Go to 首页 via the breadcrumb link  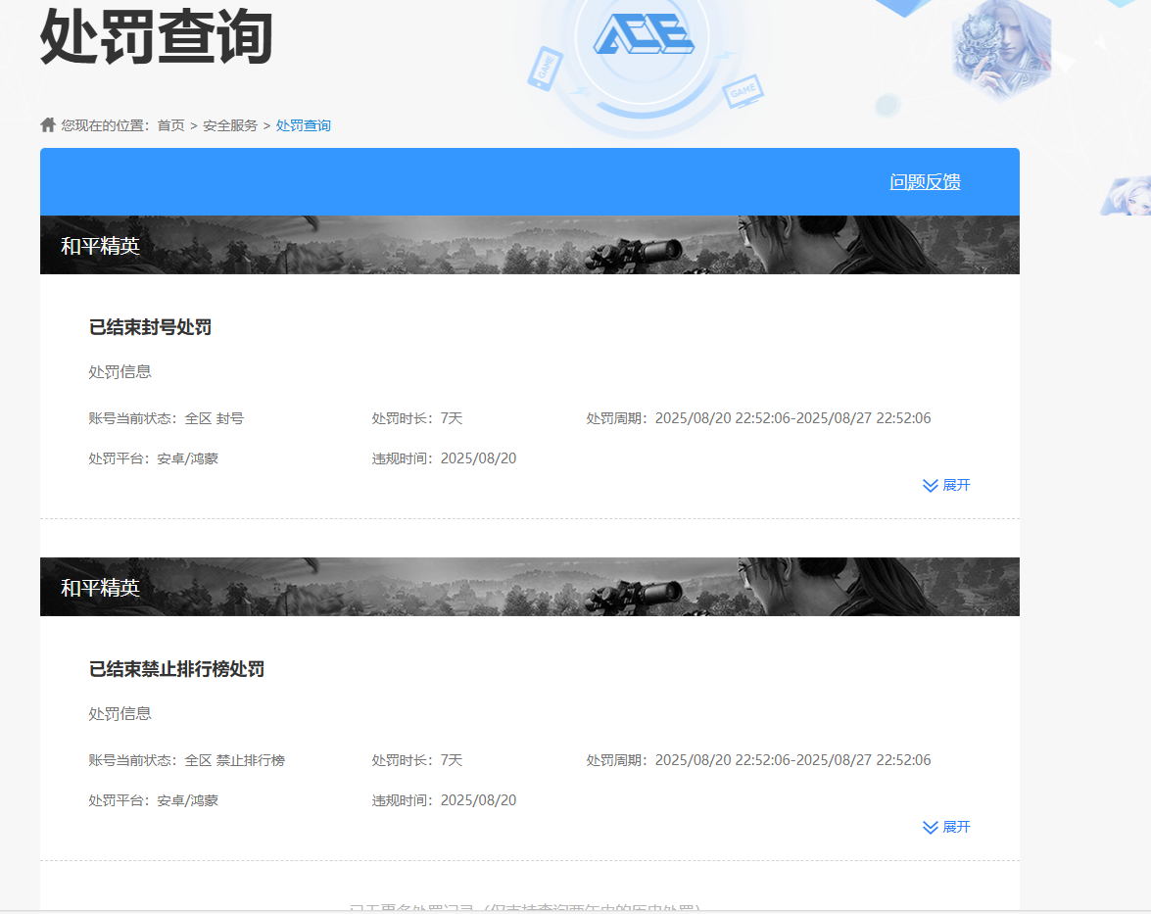(x=171, y=124)
